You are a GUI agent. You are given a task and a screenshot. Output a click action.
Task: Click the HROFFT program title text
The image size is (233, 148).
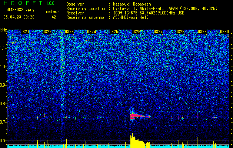[23, 3]
